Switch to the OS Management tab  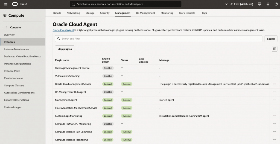145,13
